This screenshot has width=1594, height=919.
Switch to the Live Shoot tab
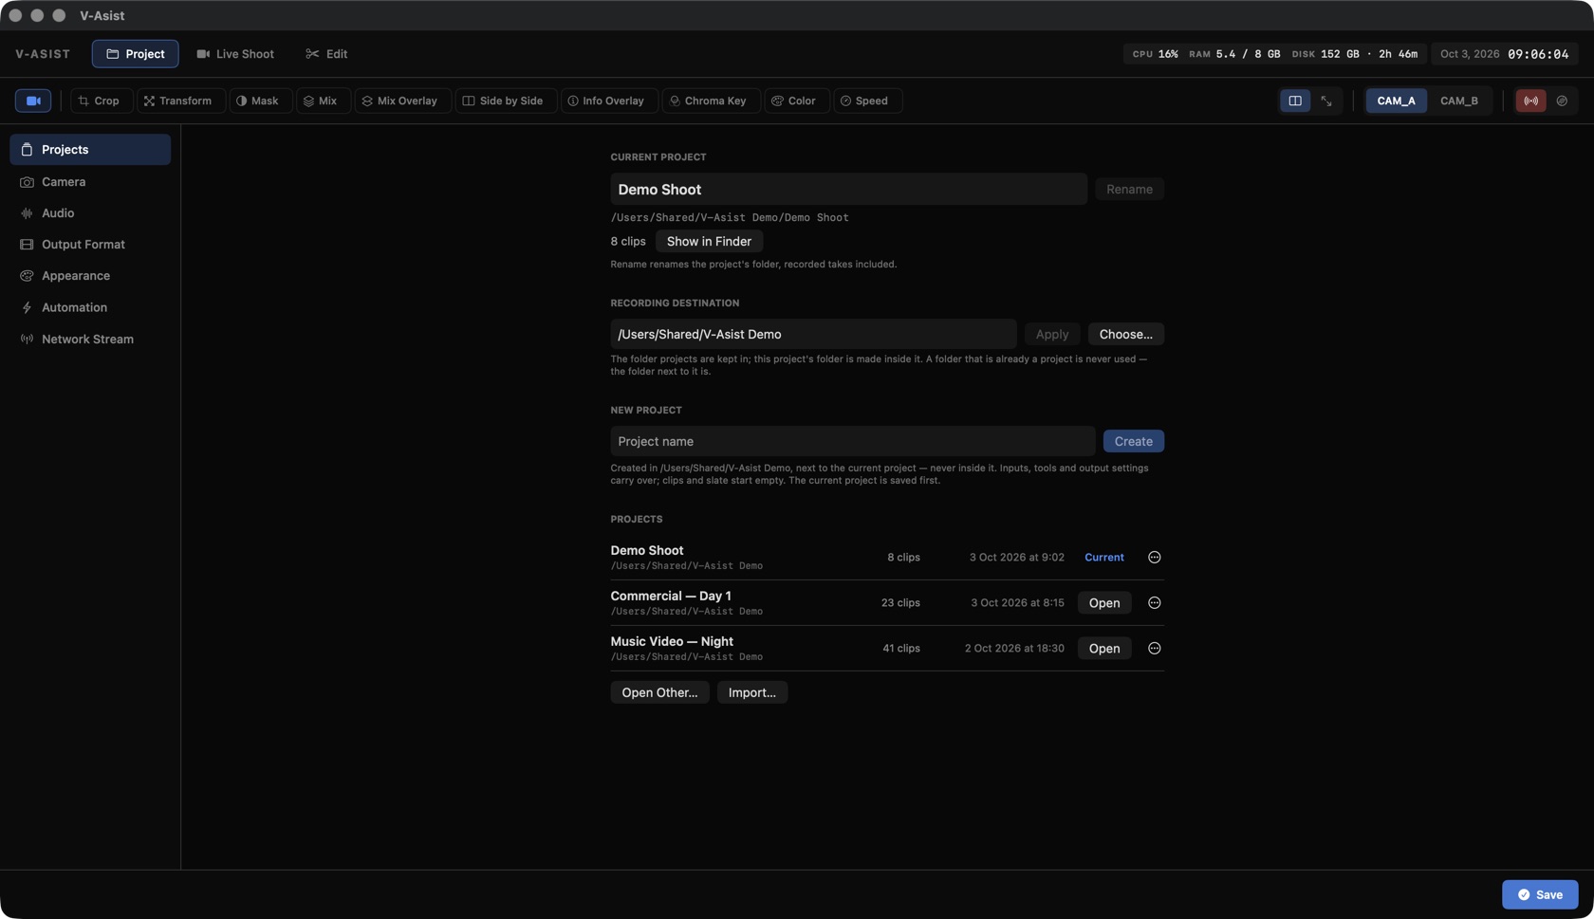[x=235, y=54]
